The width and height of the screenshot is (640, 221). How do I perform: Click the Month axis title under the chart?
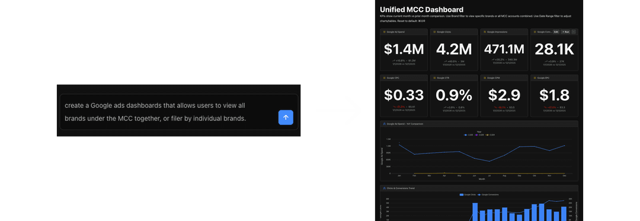coord(482,179)
